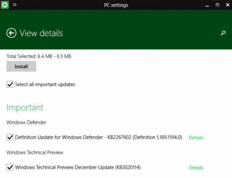The width and height of the screenshot is (232, 178).
Task: Click the Total Selected size text
Action: click(x=39, y=56)
